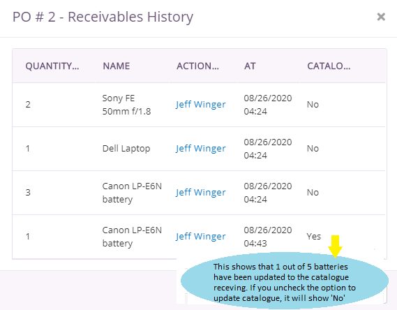Viewport: 397px width, 310px height.
Task: Click the No value in Dell Laptop row
Action: [x=313, y=149]
